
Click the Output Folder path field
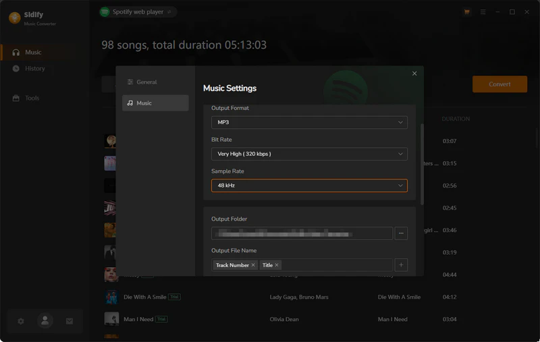(302, 233)
